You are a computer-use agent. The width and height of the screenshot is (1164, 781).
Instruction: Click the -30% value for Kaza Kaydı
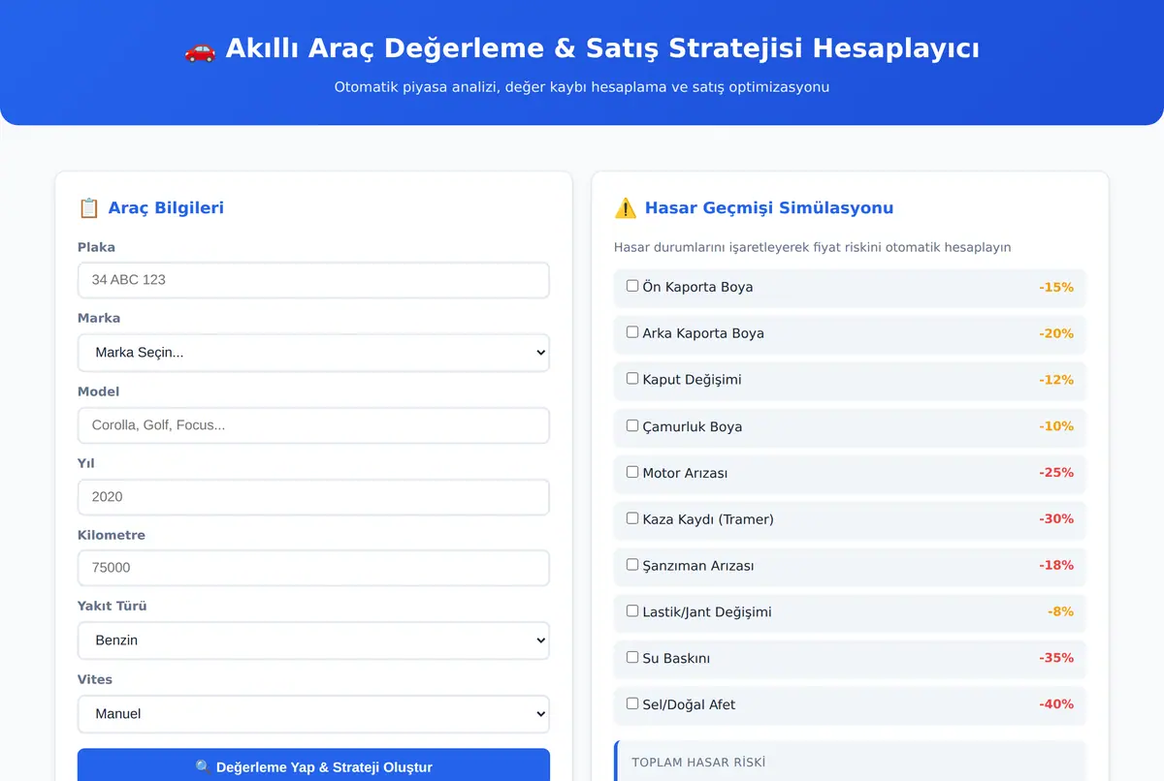click(x=1056, y=519)
